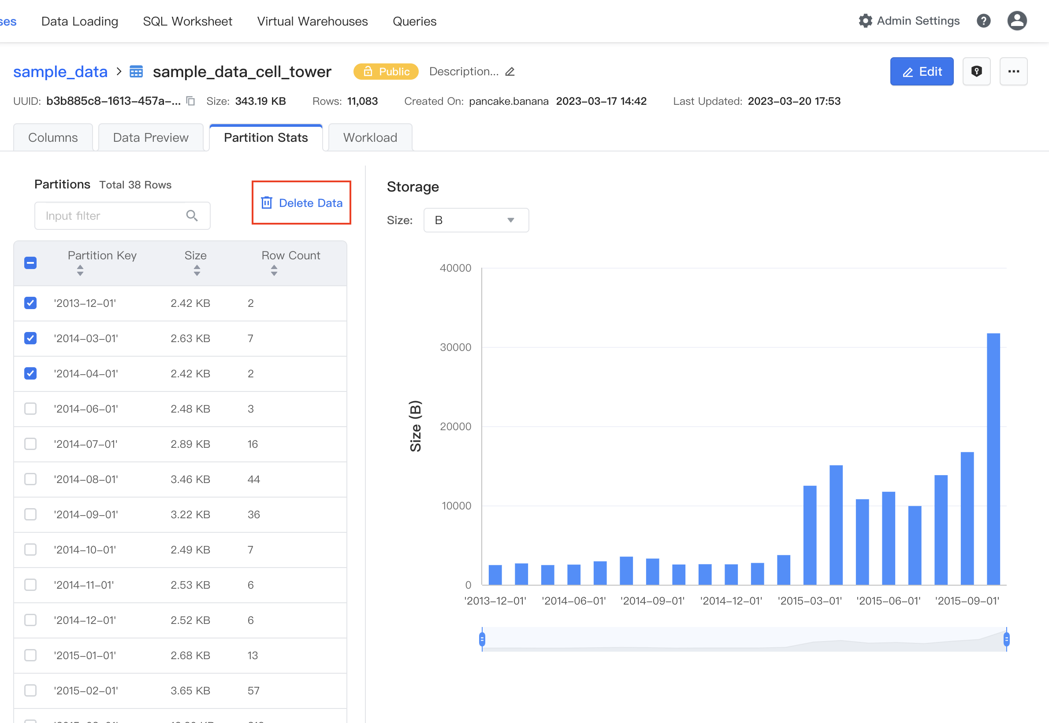This screenshot has width=1049, height=723.
Task: Toggle the select-all partitions header checkbox
Action: coord(30,263)
